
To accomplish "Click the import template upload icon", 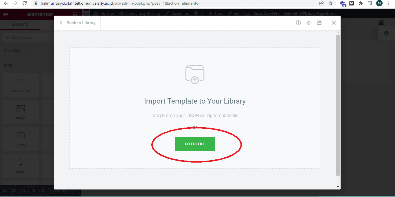I will (x=298, y=23).
